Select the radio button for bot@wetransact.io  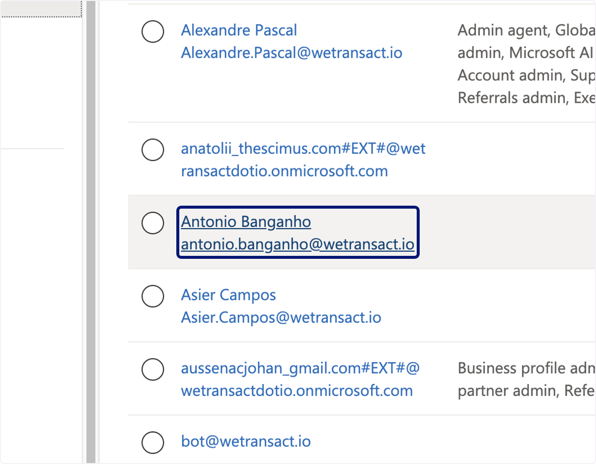152,442
